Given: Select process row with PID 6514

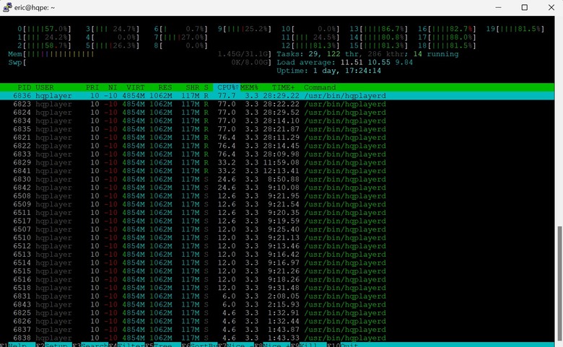Looking at the screenshot, I should pyautogui.click(x=277, y=263).
